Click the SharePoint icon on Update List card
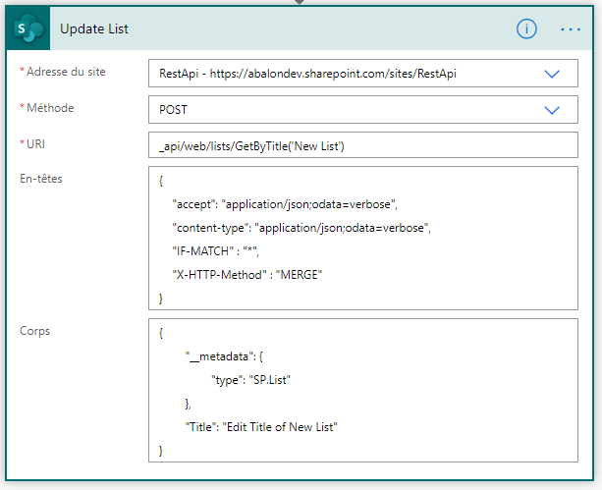This screenshot has height=490, width=602. coord(28,28)
